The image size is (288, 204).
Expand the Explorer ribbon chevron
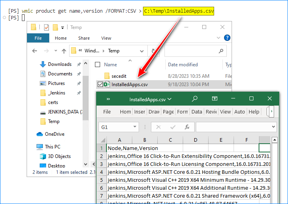point(218,38)
